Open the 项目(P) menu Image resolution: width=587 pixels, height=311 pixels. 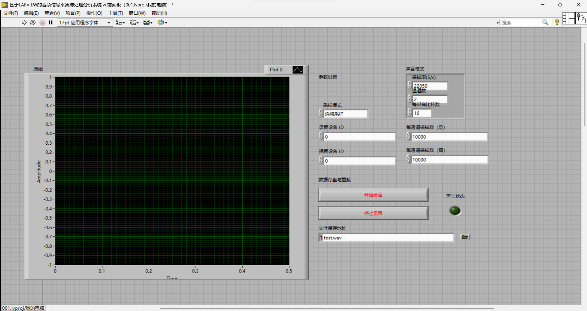coord(73,13)
